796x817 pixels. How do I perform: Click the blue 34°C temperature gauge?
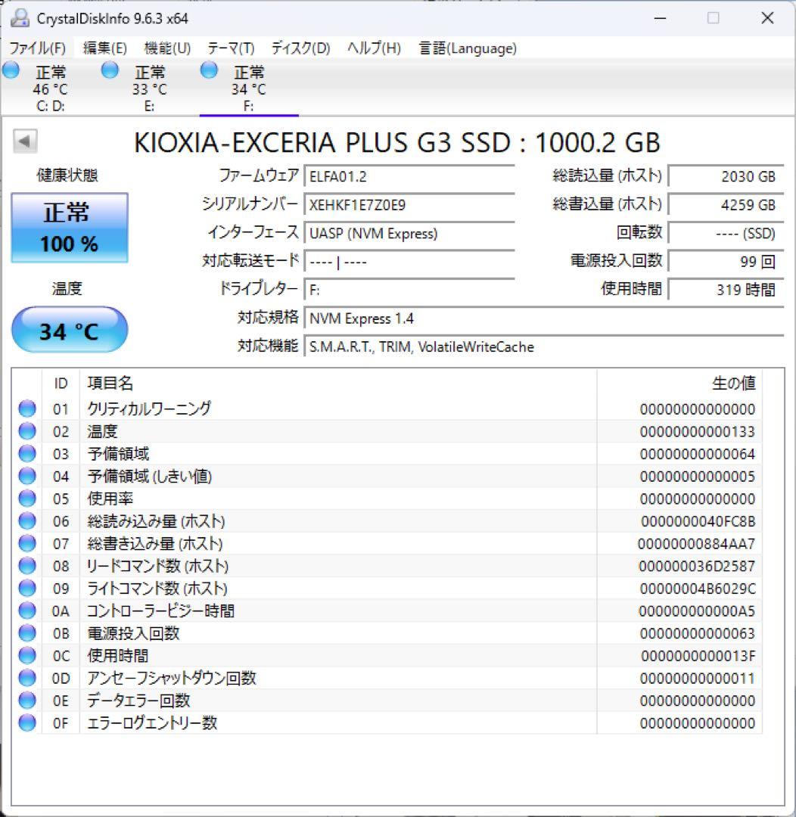pyautogui.click(x=70, y=330)
